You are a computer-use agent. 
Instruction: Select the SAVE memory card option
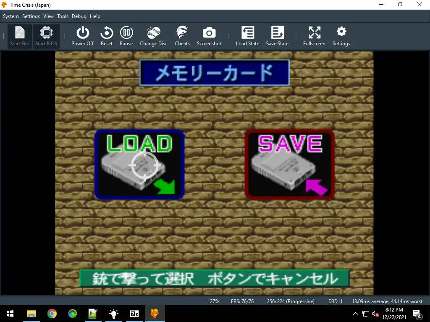tap(290, 164)
